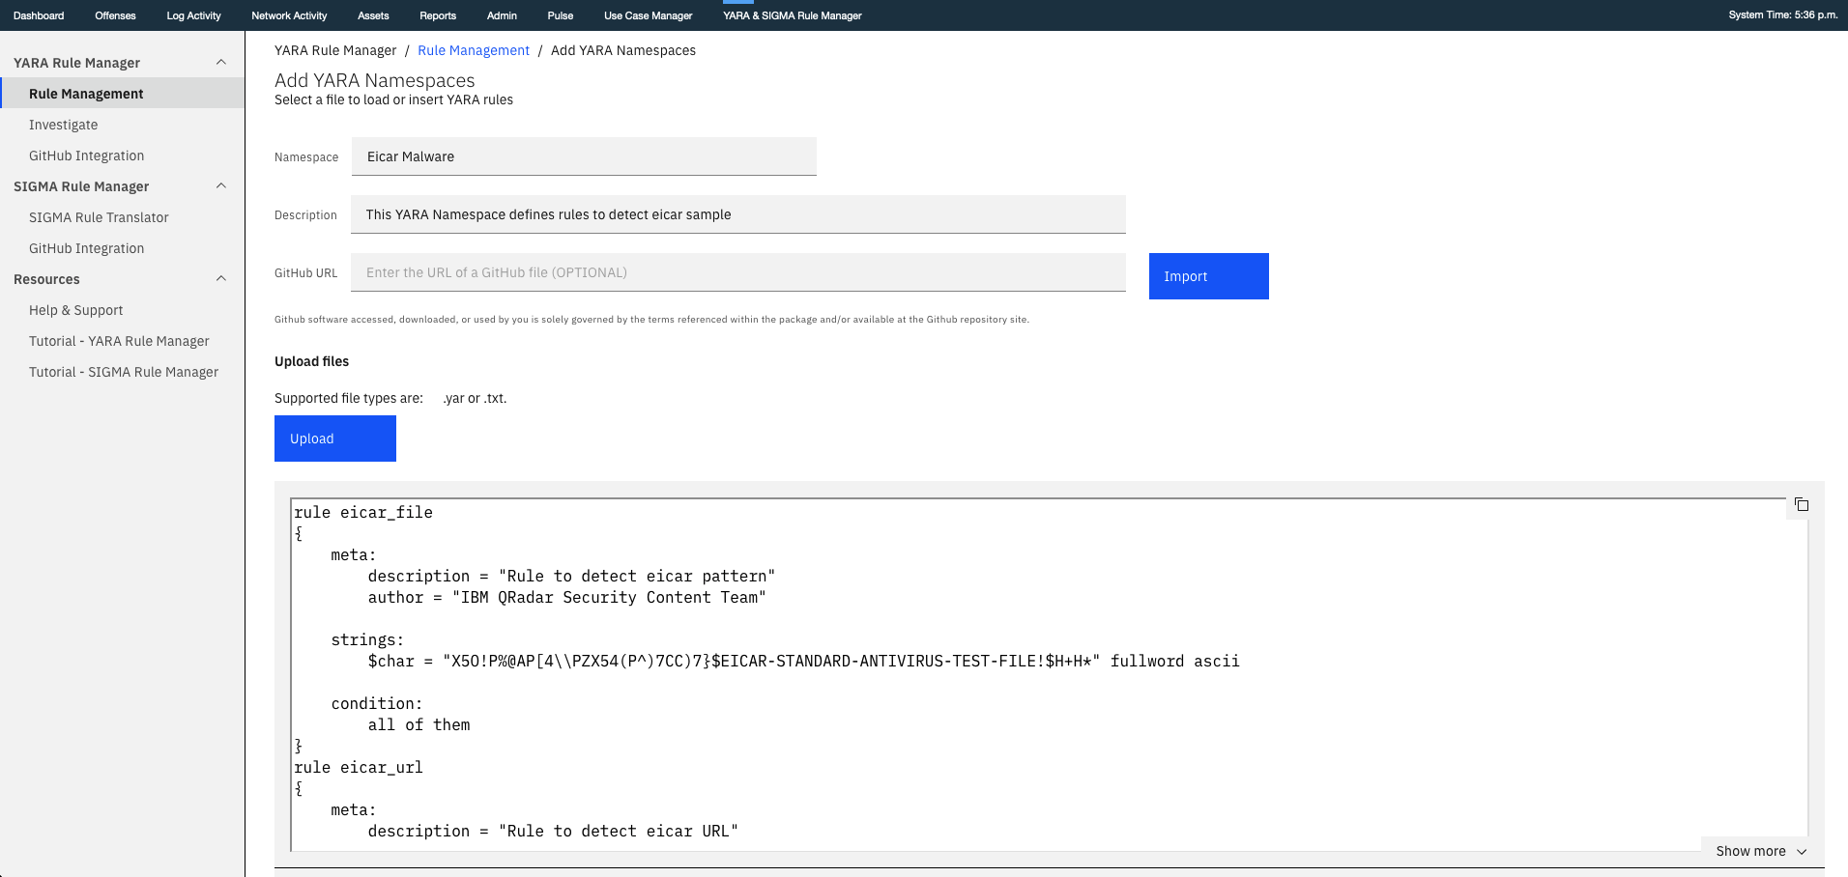The width and height of the screenshot is (1848, 877).
Task: Open GitHub Integration under YARA Rule Manager
Action: coord(86,155)
